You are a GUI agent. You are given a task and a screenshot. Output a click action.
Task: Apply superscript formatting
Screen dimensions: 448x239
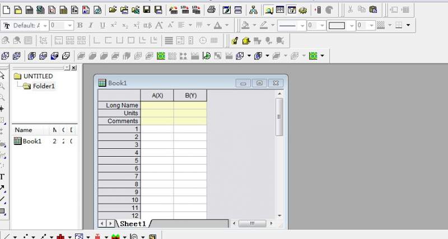[114, 25]
